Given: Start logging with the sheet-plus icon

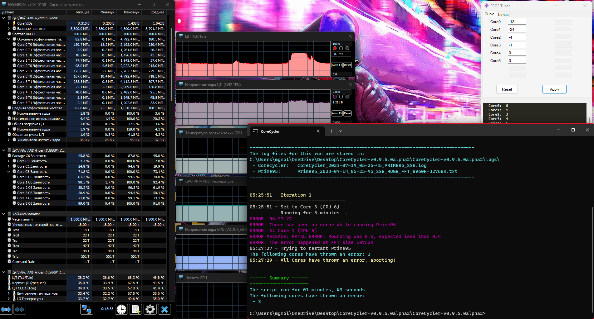Looking at the screenshot, I should [136, 309].
